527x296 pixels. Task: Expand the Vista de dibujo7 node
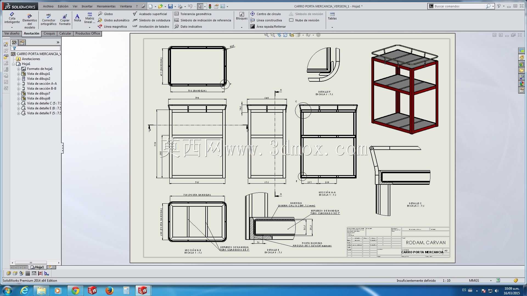[x=19, y=94]
